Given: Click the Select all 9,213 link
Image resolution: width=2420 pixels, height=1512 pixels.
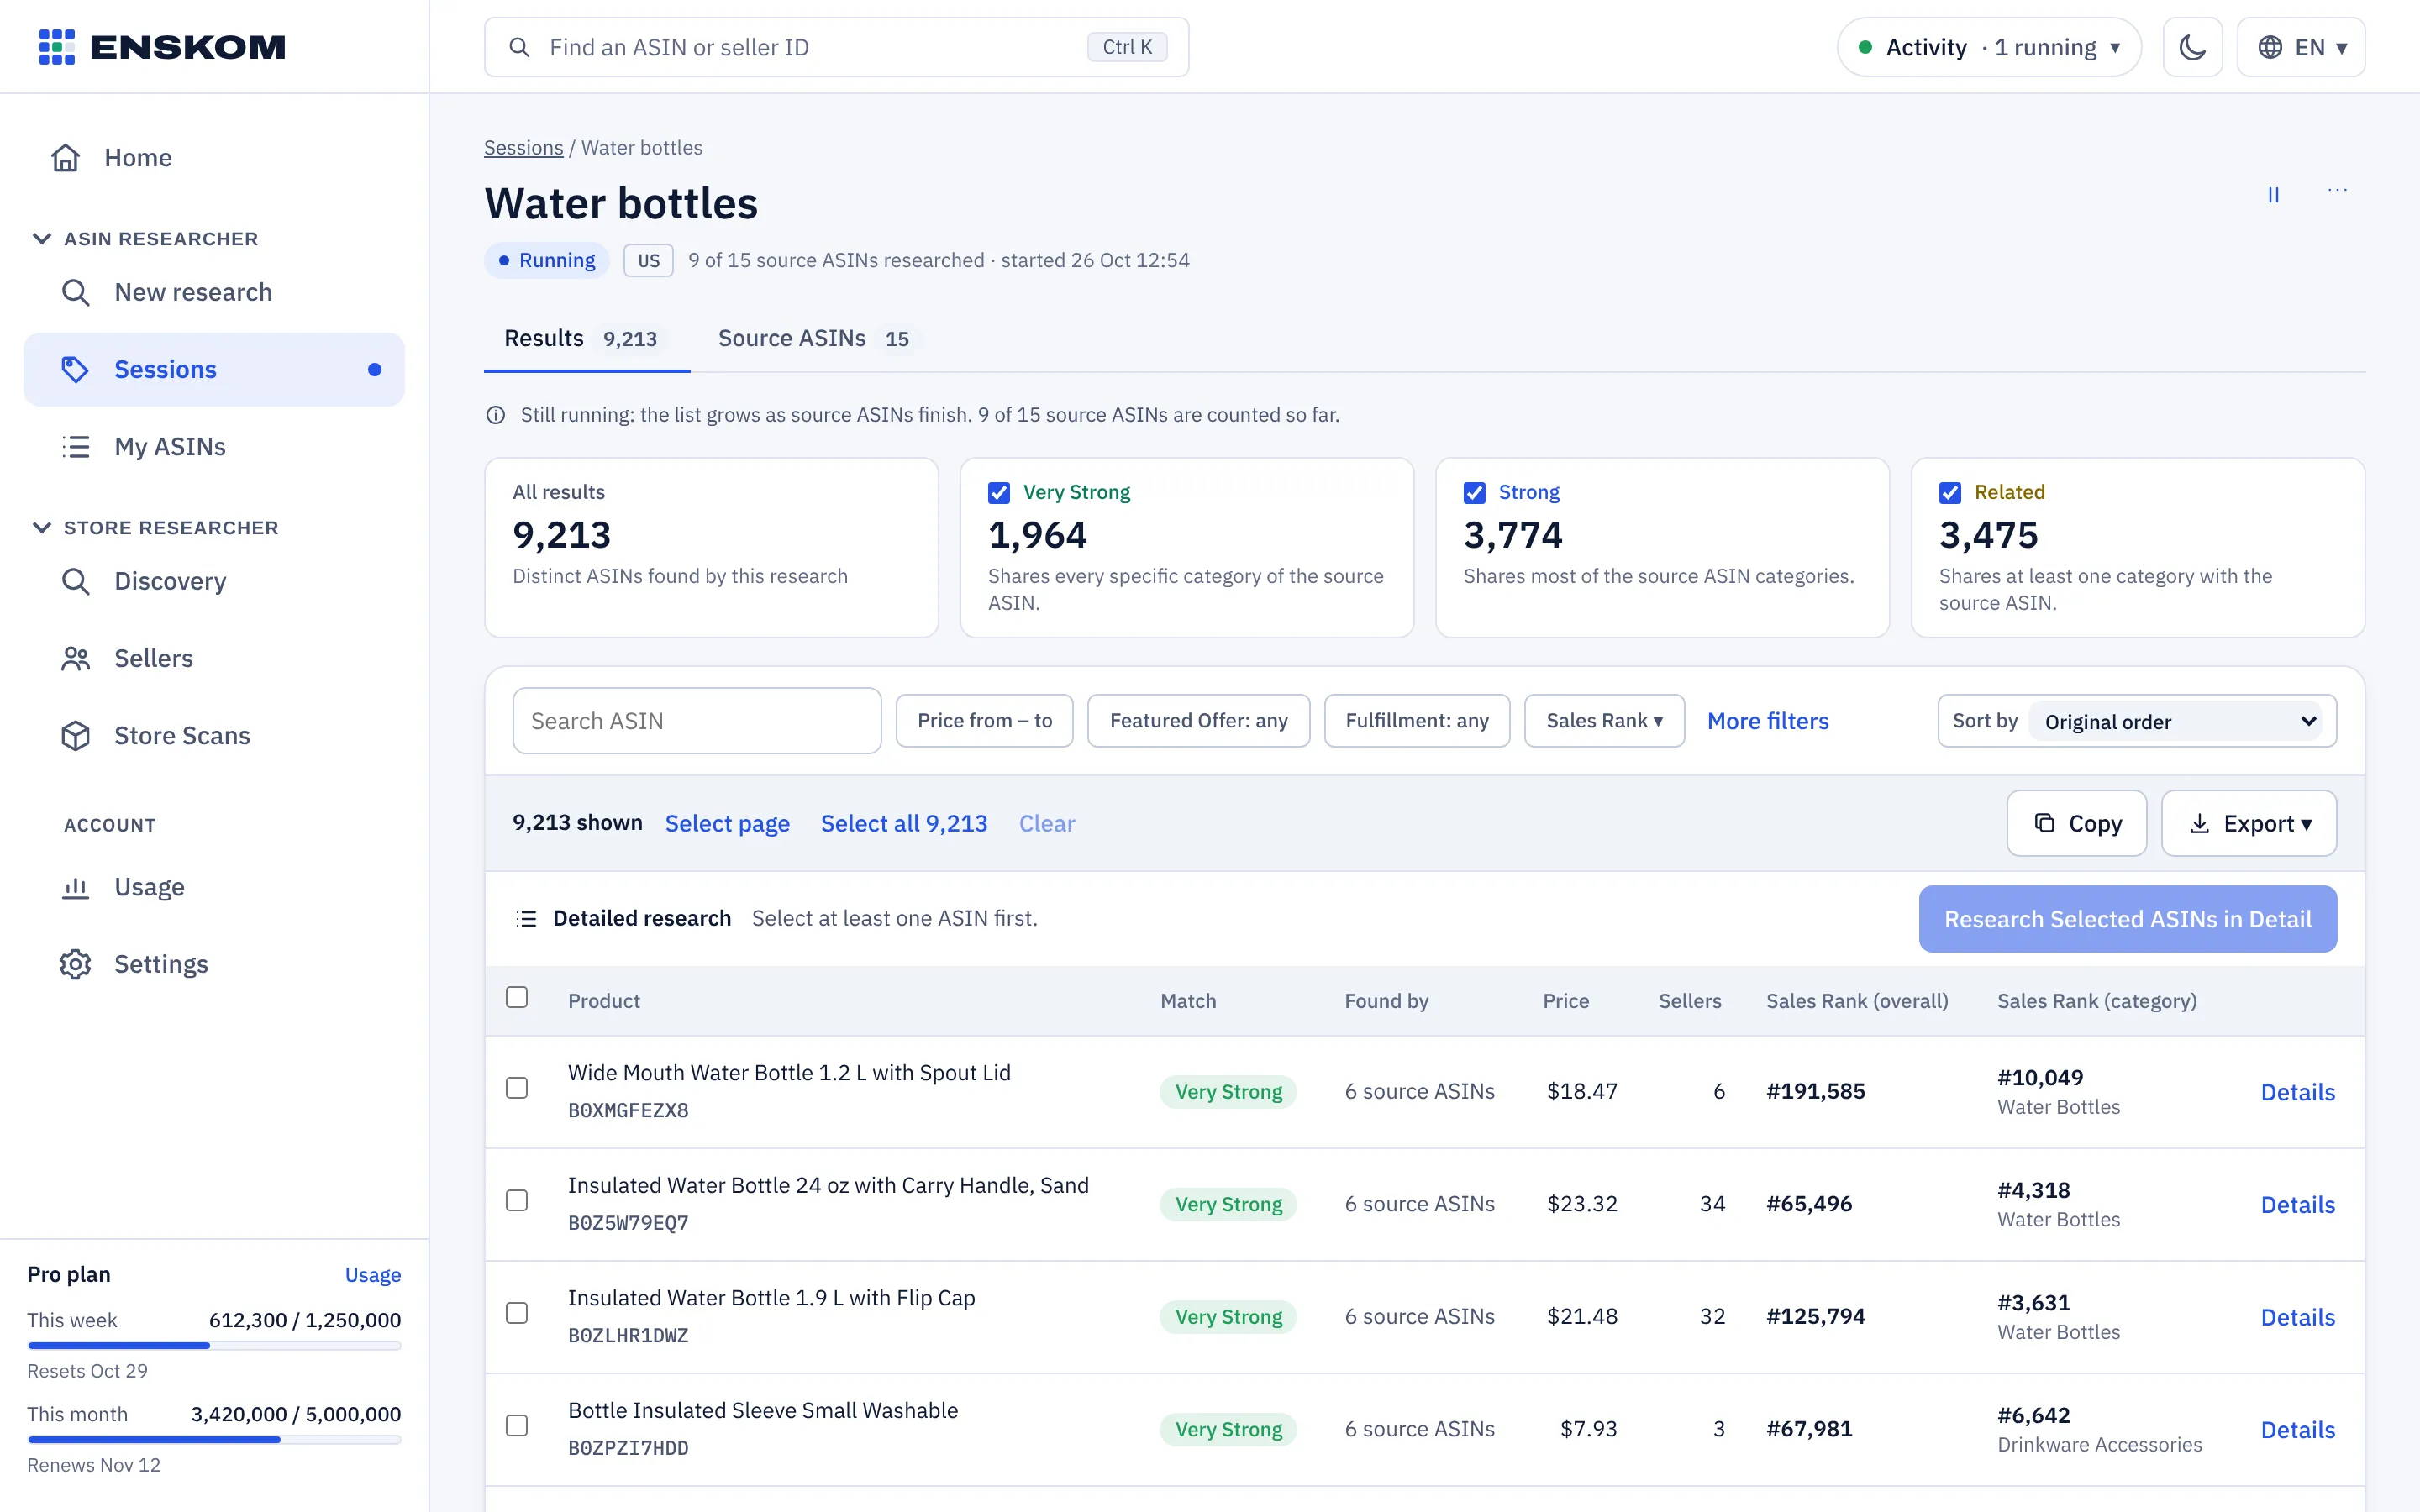Looking at the screenshot, I should click(904, 823).
